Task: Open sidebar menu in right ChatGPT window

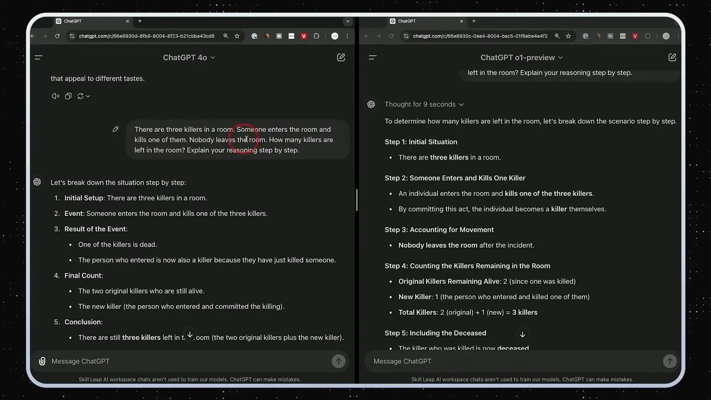Action: click(x=373, y=57)
